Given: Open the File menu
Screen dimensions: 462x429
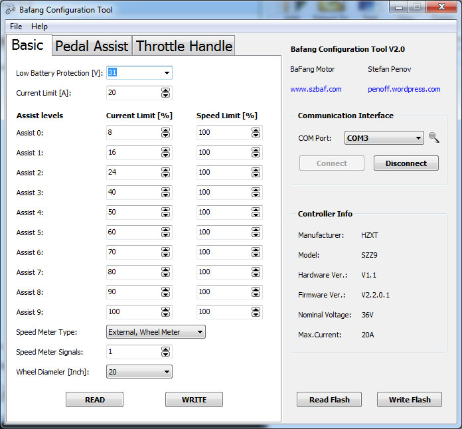Looking at the screenshot, I should click(x=16, y=27).
